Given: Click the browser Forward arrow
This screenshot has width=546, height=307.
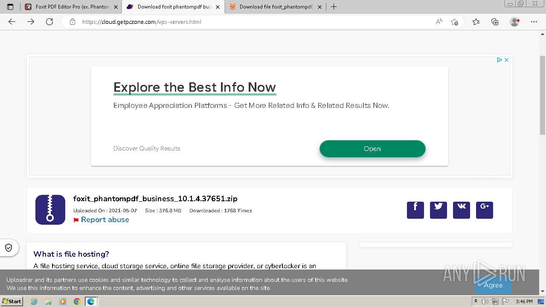Looking at the screenshot, I should pyautogui.click(x=31, y=22).
